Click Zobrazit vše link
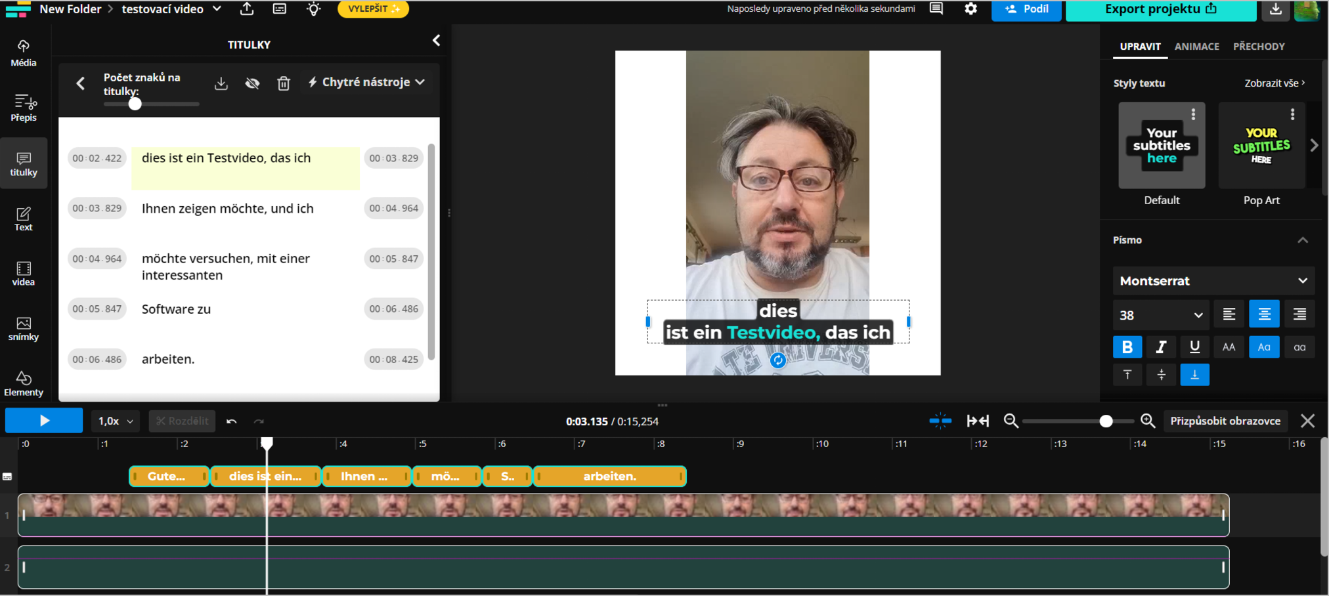Image resolution: width=1329 pixels, height=596 pixels. tap(1275, 83)
